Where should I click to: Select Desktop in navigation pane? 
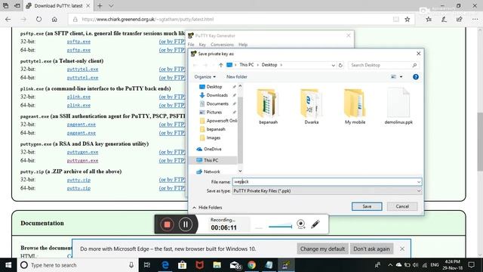coord(214,87)
